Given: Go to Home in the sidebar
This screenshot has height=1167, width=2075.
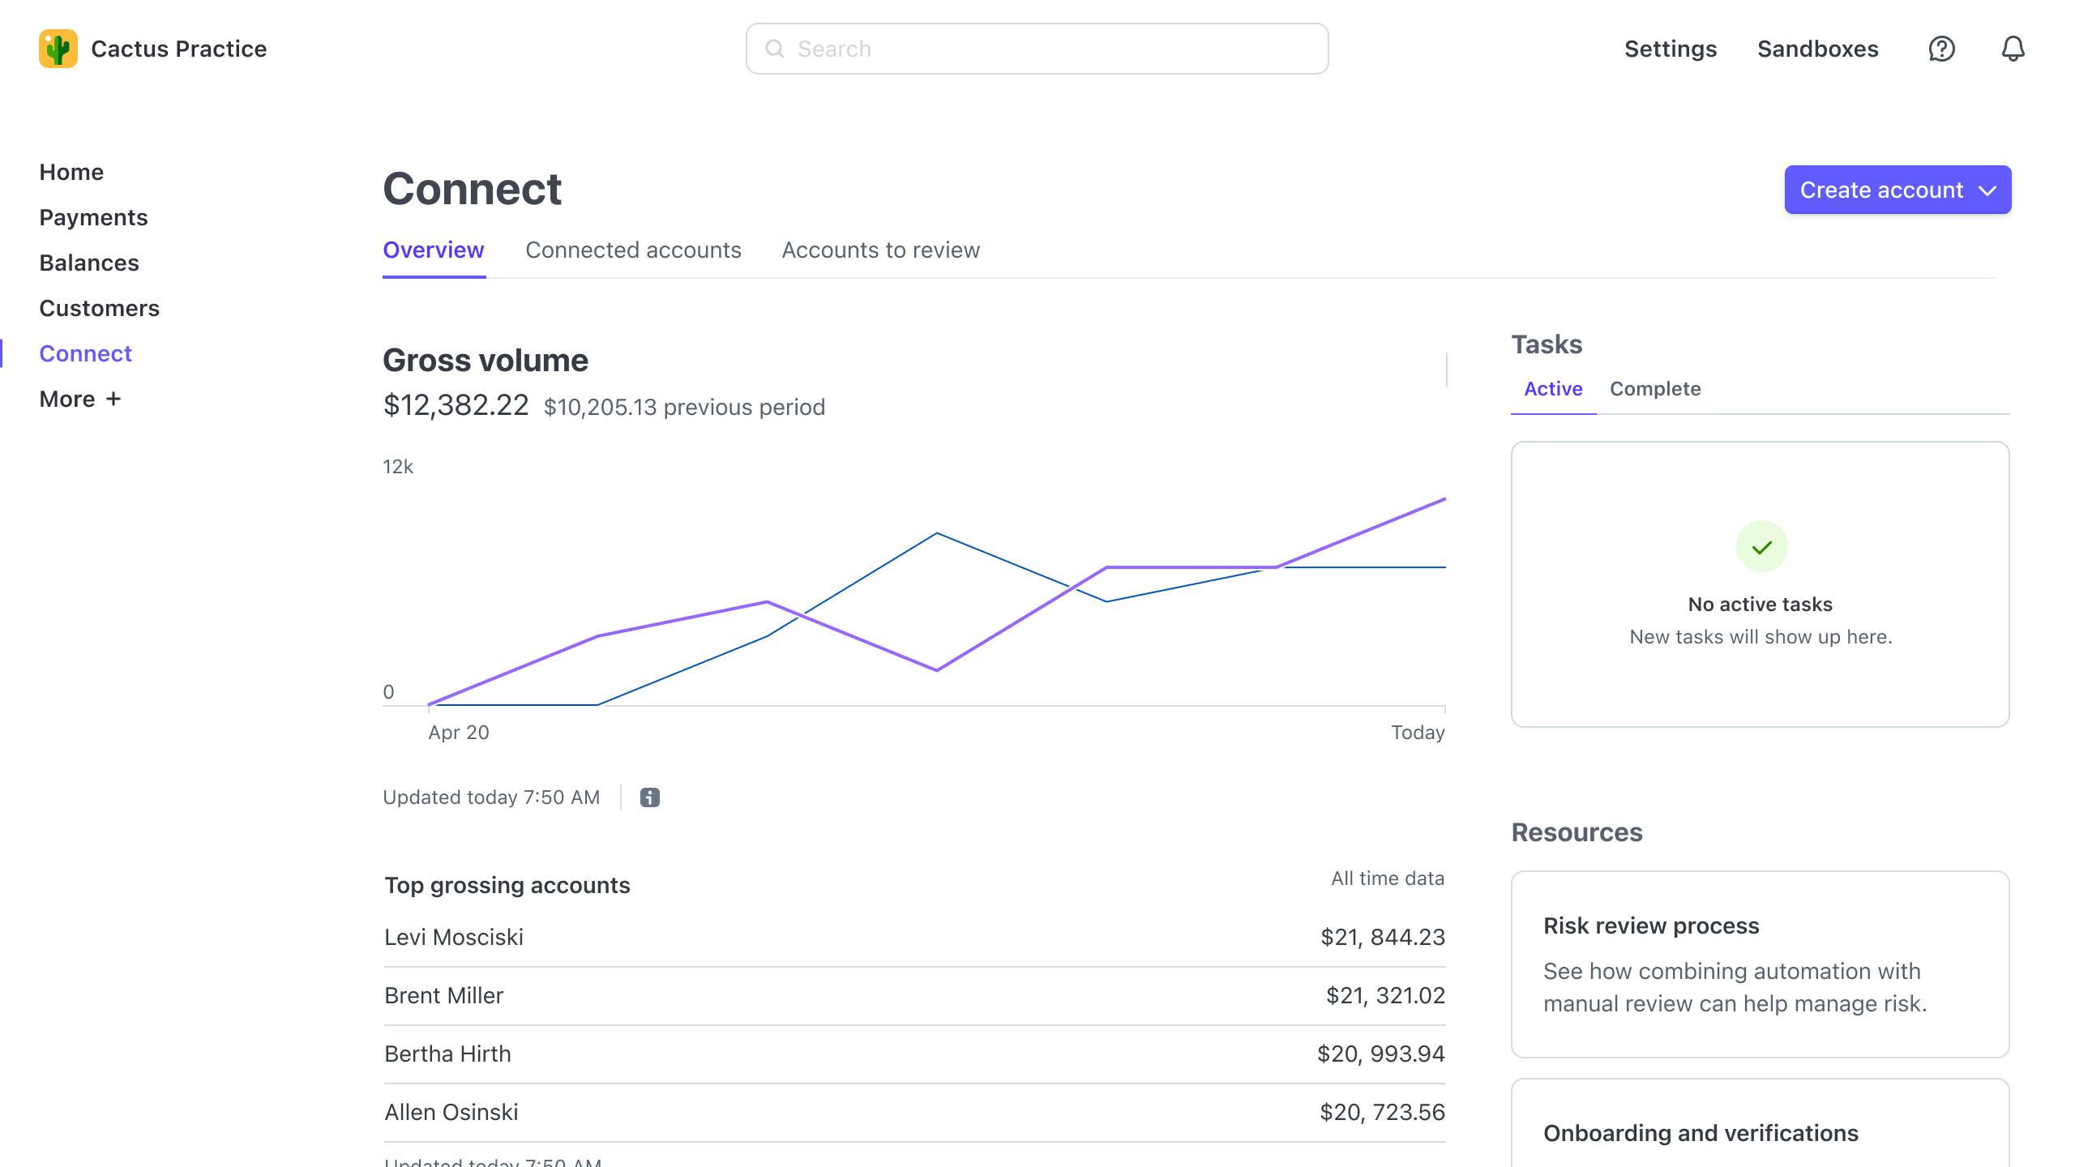Looking at the screenshot, I should 71,172.
